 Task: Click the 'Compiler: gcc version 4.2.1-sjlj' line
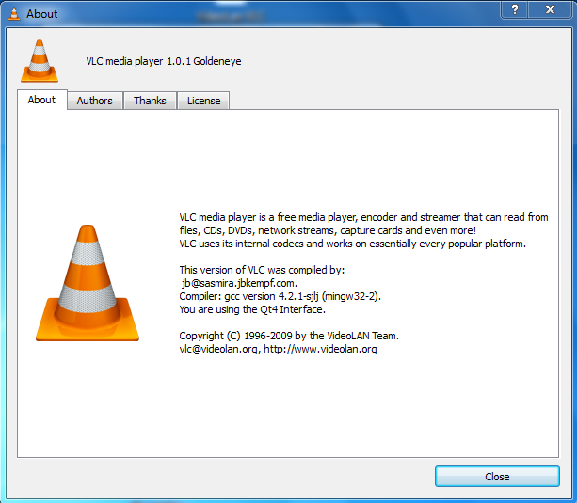[x=280, y=296]
